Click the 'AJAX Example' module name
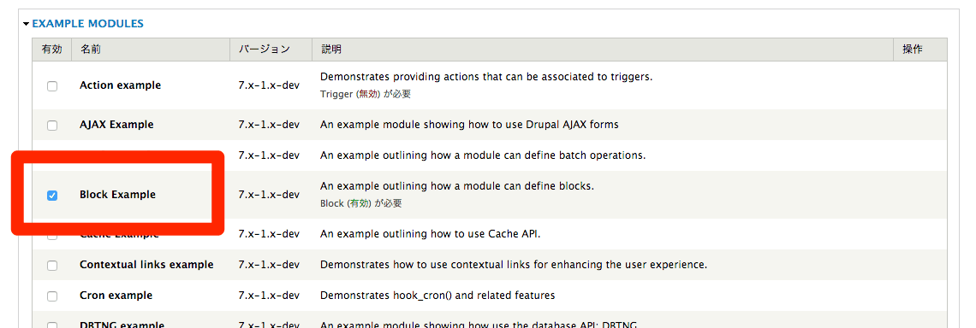This screenshot has width=976, height=328. [x=116, y=124]
